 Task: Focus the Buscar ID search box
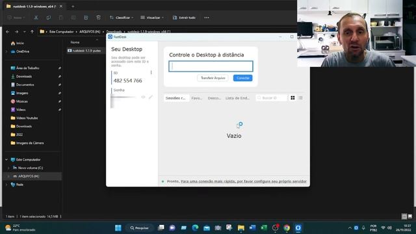(x=272, y=98)
